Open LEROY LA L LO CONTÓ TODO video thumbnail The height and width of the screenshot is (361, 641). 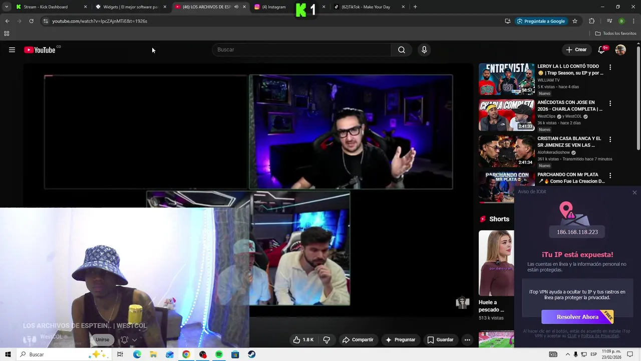point(506,79)
